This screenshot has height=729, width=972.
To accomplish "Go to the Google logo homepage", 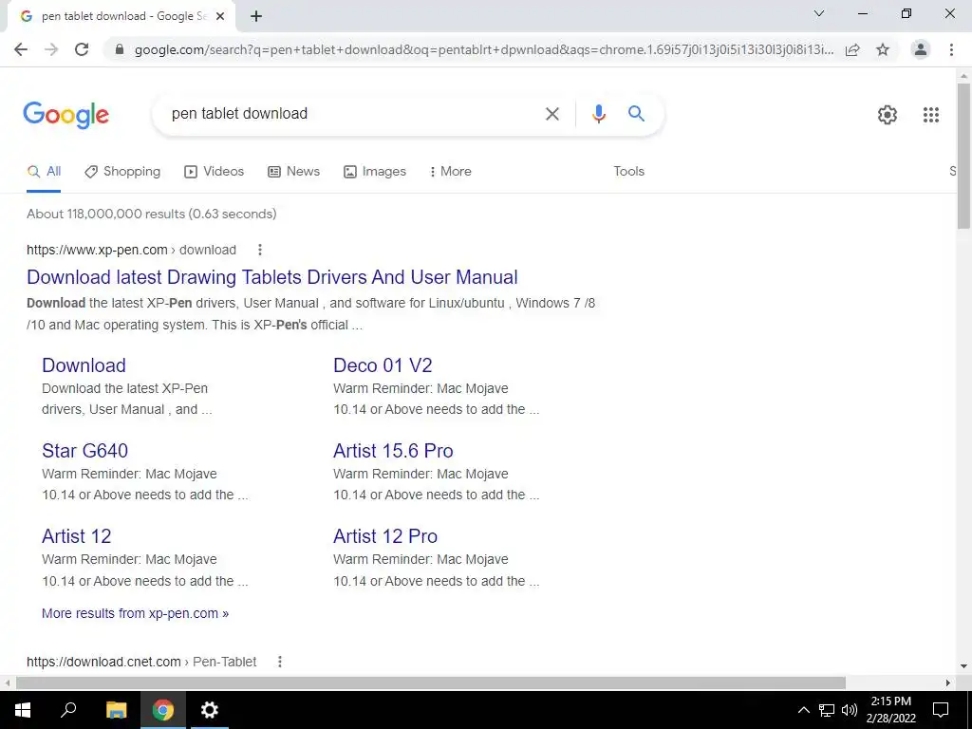I will (66, 115).
